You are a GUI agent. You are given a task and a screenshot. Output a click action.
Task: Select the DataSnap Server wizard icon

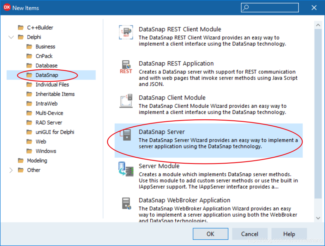point(126,135)
